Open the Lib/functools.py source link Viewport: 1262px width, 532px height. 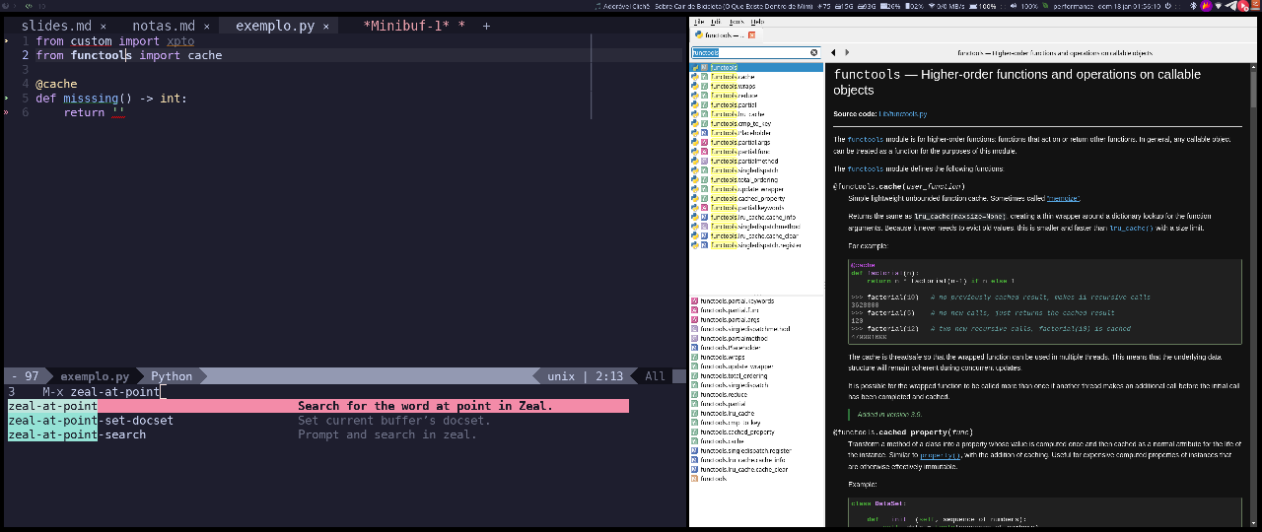[903, 114]
